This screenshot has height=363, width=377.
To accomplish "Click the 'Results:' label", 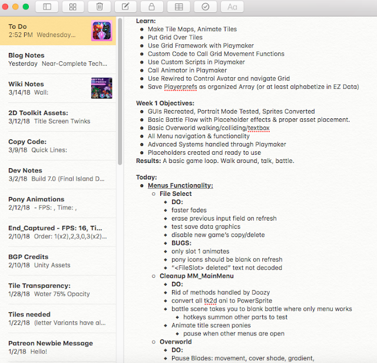I will pos(148,161).
